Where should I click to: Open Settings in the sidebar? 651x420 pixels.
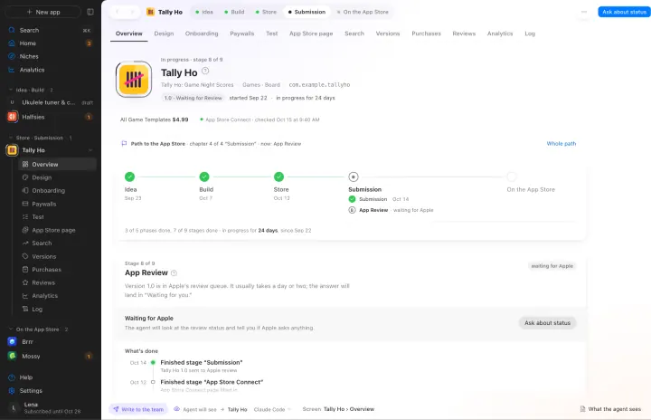click(50, 390)
